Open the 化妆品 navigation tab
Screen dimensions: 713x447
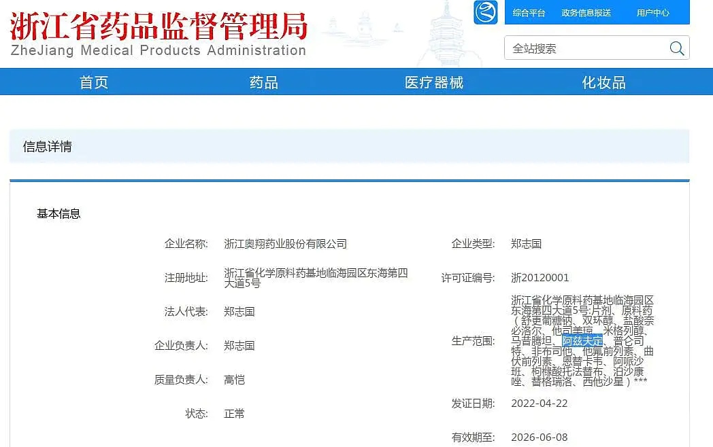(604, 82)
